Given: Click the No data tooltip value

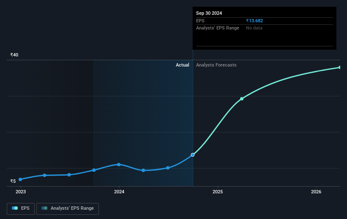Looking at the screenshot, I should tap(254, 28).
